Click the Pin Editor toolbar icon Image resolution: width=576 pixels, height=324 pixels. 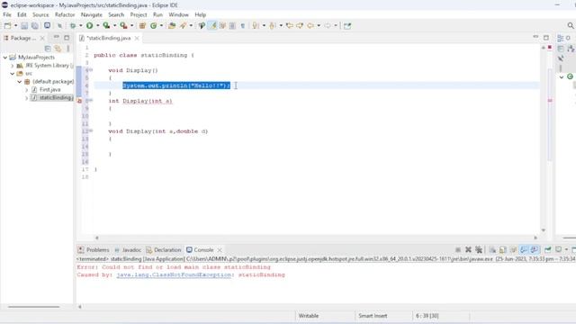pos(347,25)
